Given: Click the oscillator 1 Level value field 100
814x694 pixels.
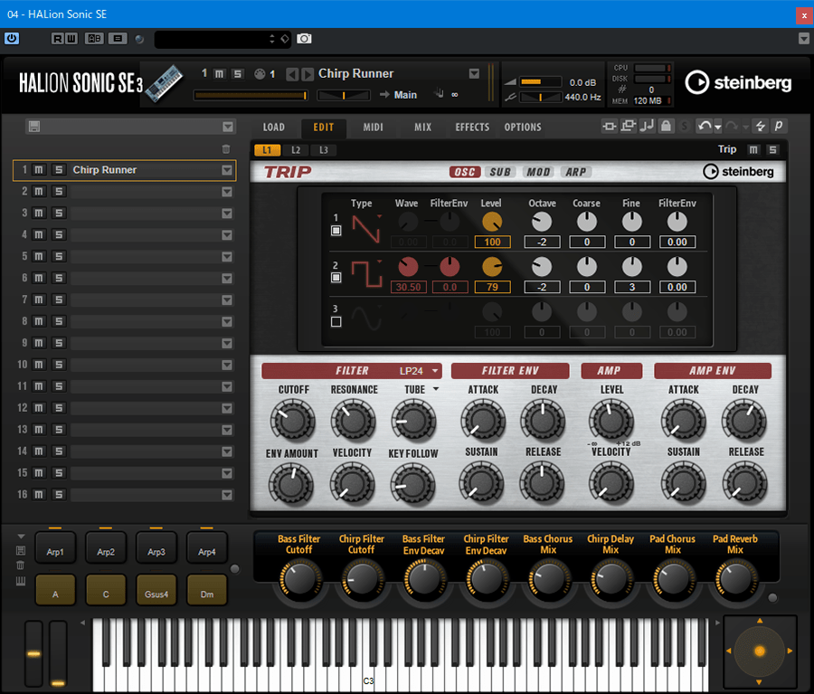Looking at the screenshot, I should coord(492,242).
